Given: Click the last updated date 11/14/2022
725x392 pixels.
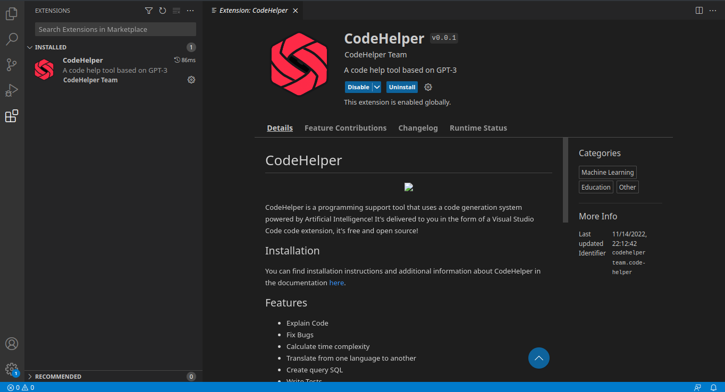Looking at the screenshot, I should tap(629, 238).
